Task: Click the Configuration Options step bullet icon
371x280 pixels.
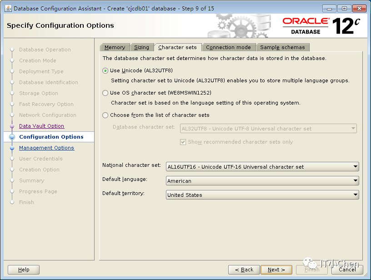Action: (x=12, y=137)
